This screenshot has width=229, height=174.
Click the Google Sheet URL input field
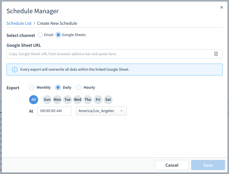tap(115, 54)
